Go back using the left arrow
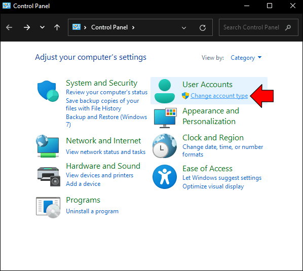The height and width of the screenshot is (271, 303). [9, 27]
